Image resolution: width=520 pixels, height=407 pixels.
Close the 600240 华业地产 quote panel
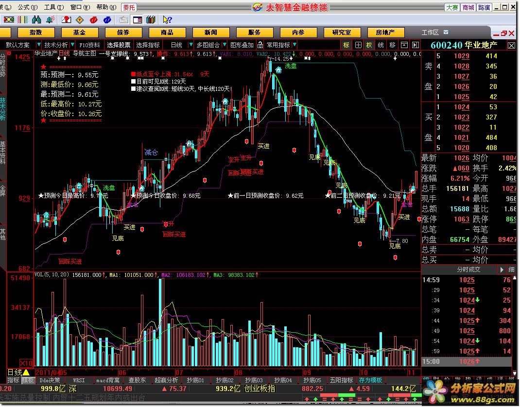pos(511,45)
